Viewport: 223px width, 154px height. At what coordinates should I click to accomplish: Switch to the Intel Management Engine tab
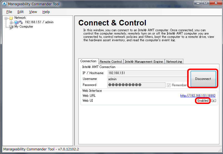[x=144, y=62]
